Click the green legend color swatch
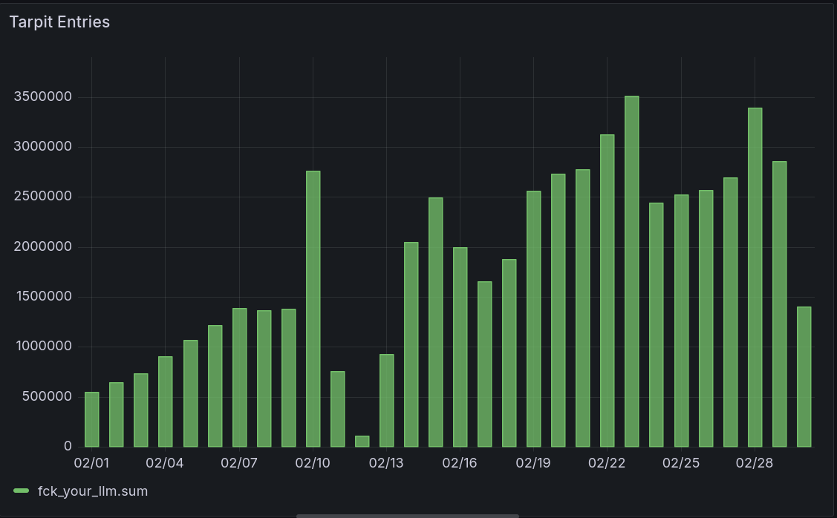The width and height of the screenshot is (837, 518). point(20,491)
